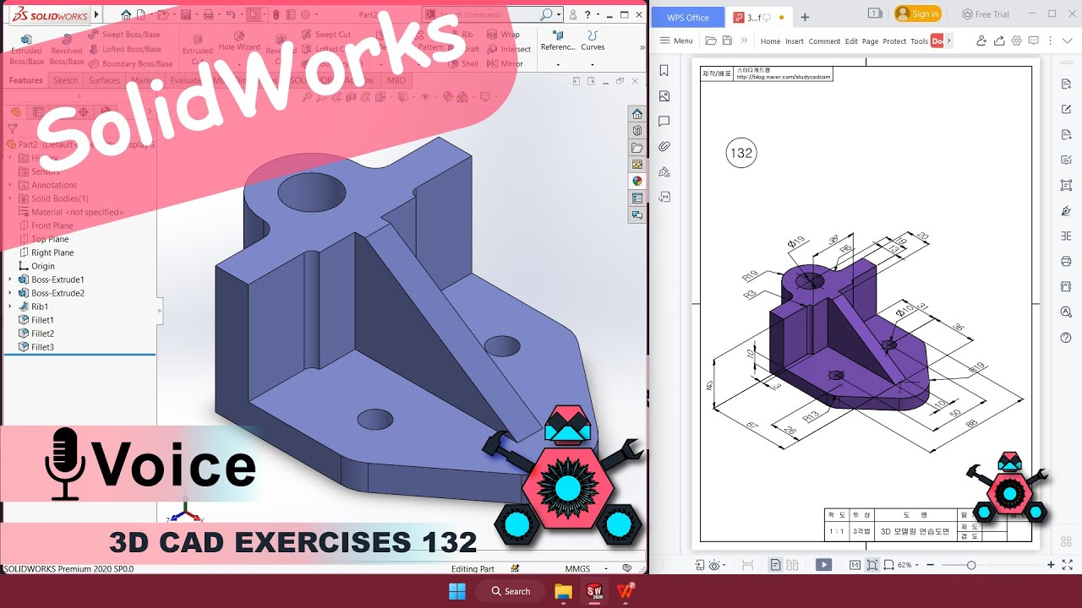
Task: Open Appearances color wheel task pane icon
Action: point(637,181)
